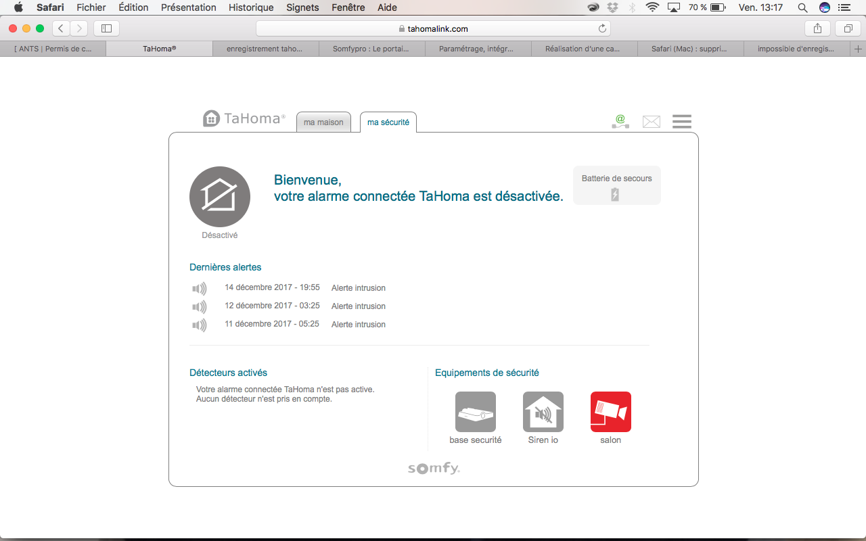
Task: Click the 11 décembre 2017 - 05:25 entry
Action: (272, 324)
